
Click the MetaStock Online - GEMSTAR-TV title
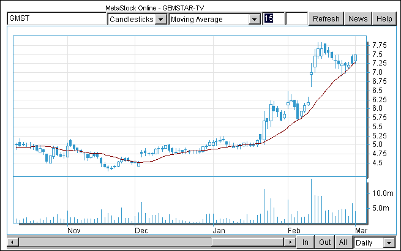point(155,8)
